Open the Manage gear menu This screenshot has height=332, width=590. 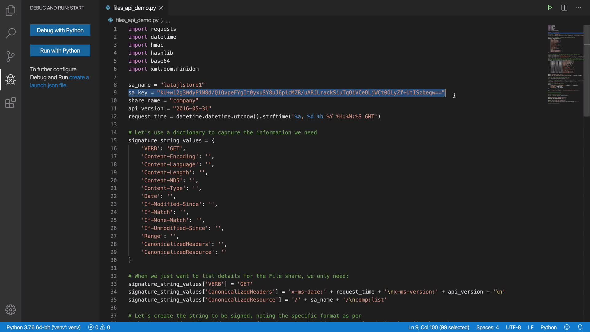point(10,310)
